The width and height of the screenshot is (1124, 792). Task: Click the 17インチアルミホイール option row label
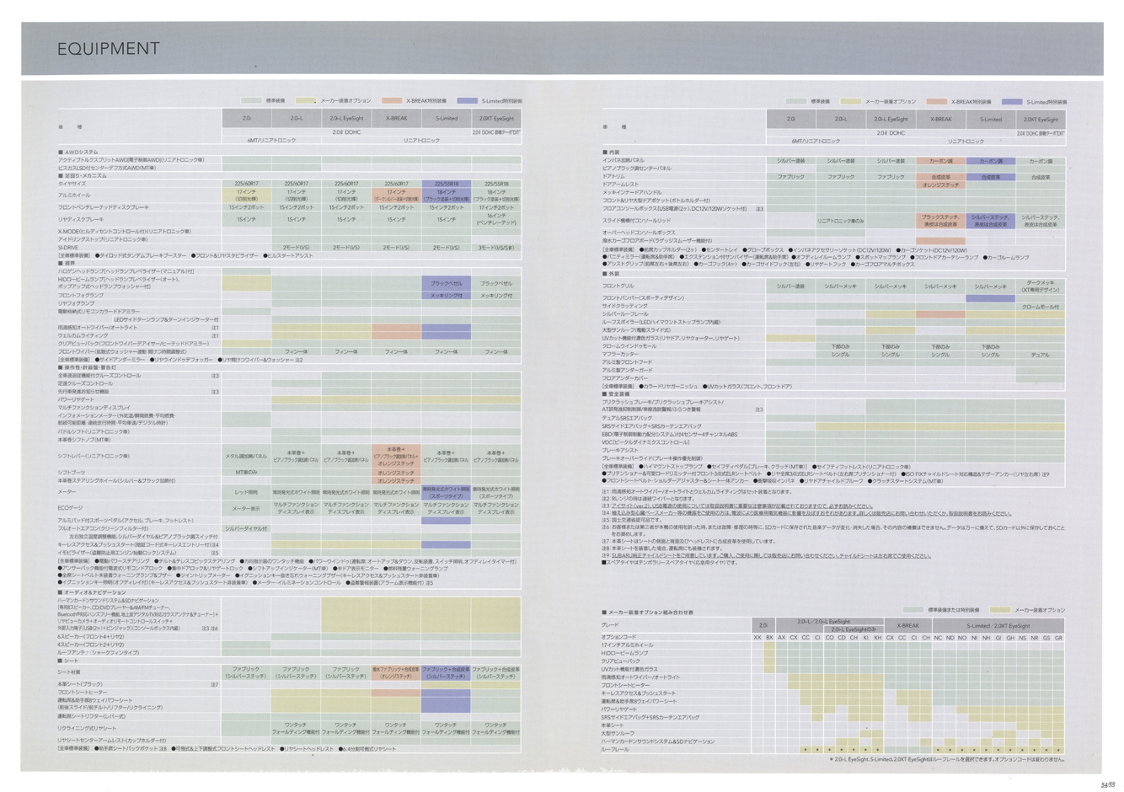[628, 645]
